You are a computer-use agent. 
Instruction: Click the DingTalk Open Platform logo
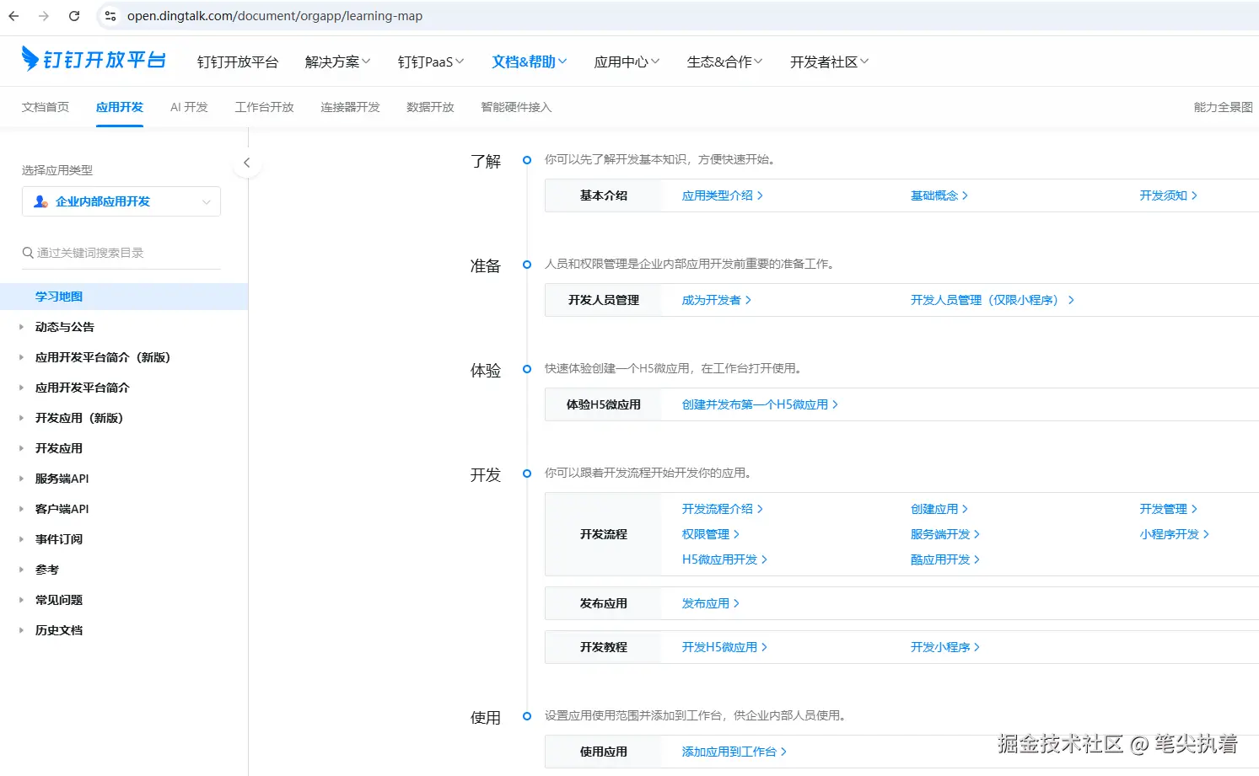point(93,59)
